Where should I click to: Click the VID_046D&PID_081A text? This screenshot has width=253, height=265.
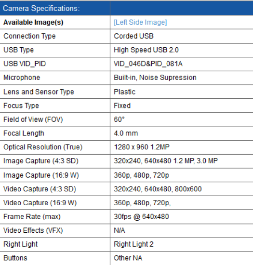148,64
